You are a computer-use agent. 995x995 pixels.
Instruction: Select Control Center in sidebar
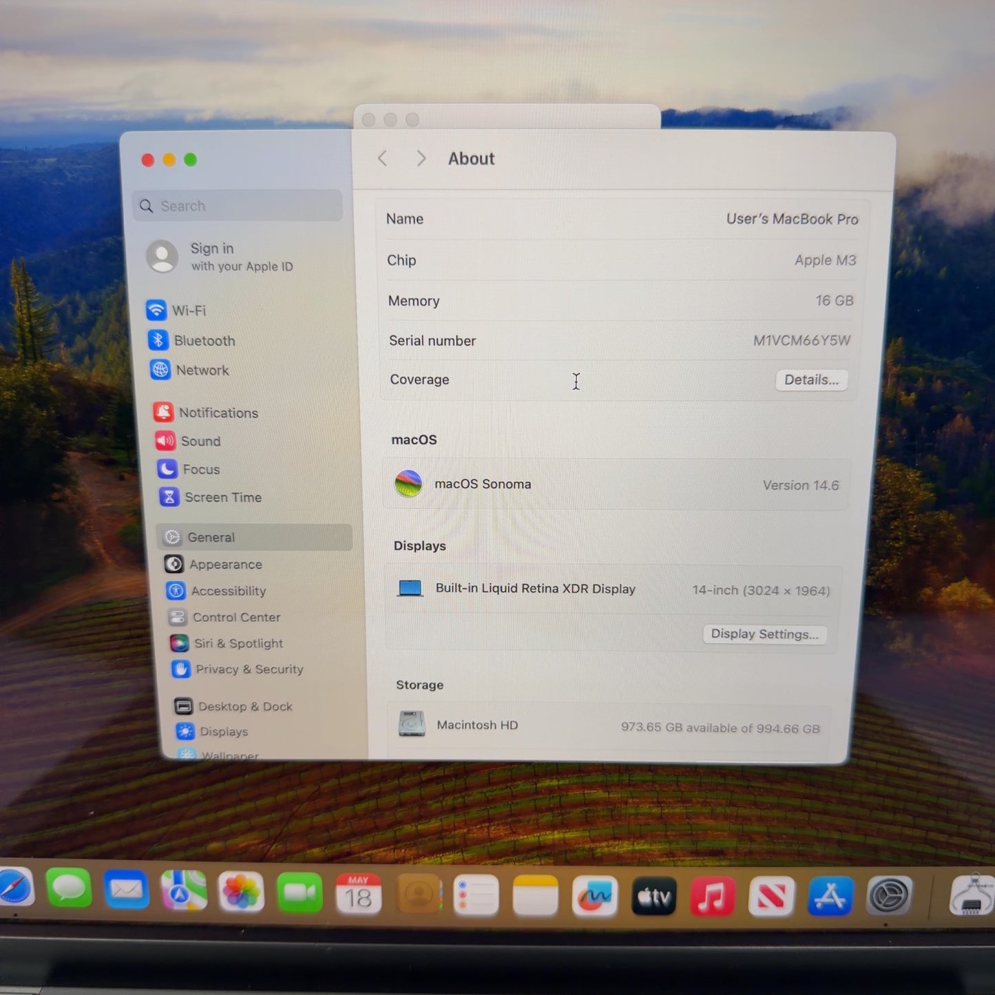224,617
